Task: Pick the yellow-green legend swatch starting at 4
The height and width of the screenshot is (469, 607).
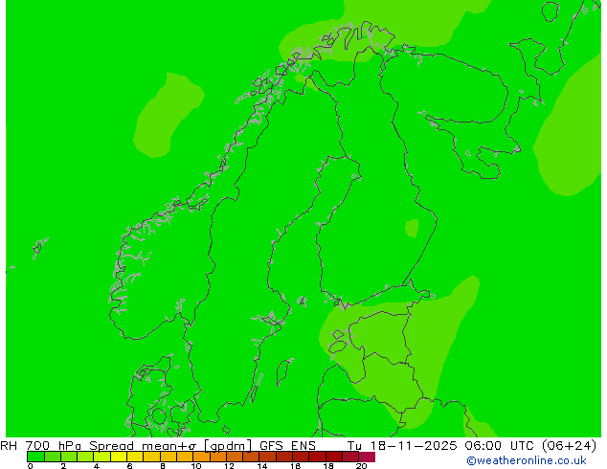Action: pyautogui.click(x=102, y=457)
